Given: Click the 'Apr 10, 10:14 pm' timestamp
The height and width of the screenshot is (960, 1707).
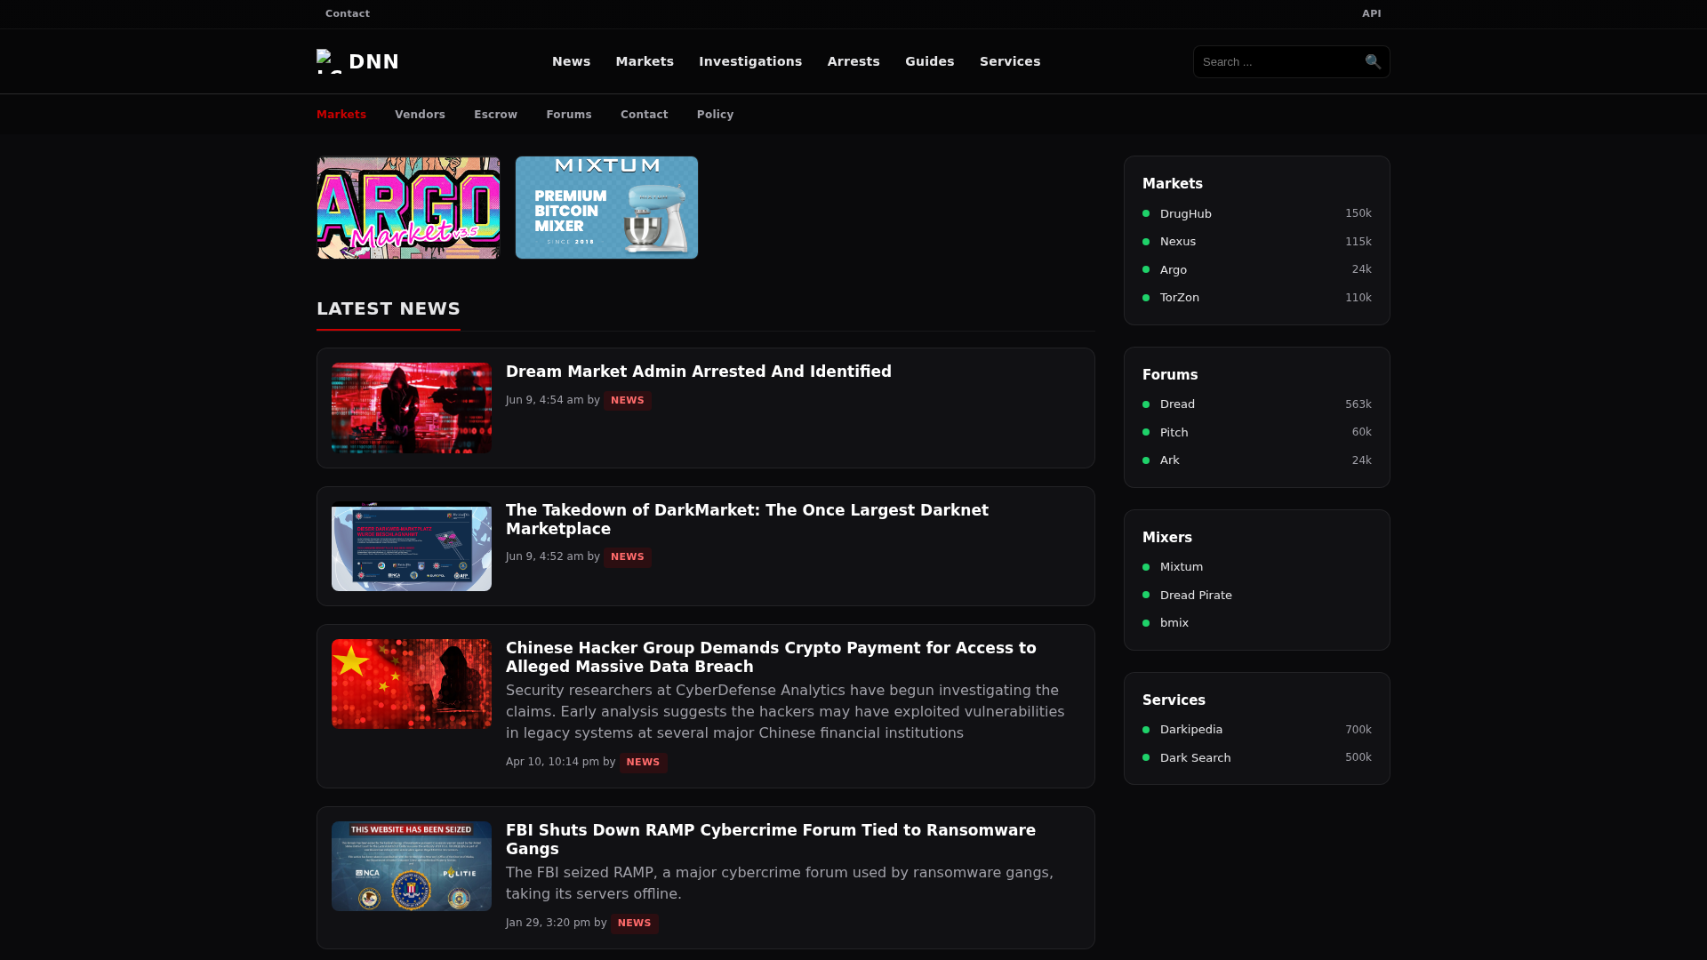Looking at the screenshot, I should pos(552,762).
